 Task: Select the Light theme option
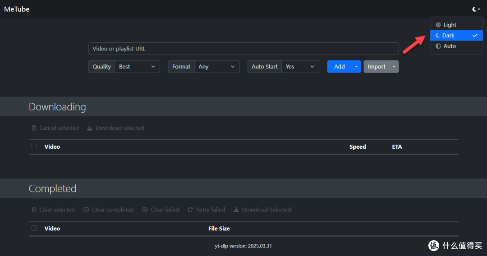pos(456,25)
